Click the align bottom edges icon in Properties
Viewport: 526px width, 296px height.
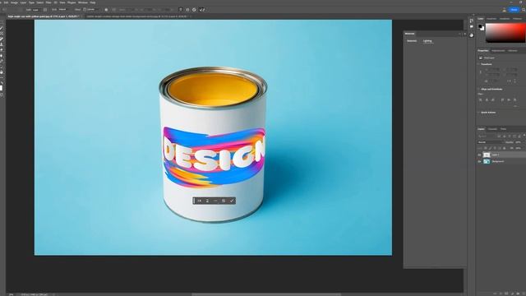click(x=515, y=100)
